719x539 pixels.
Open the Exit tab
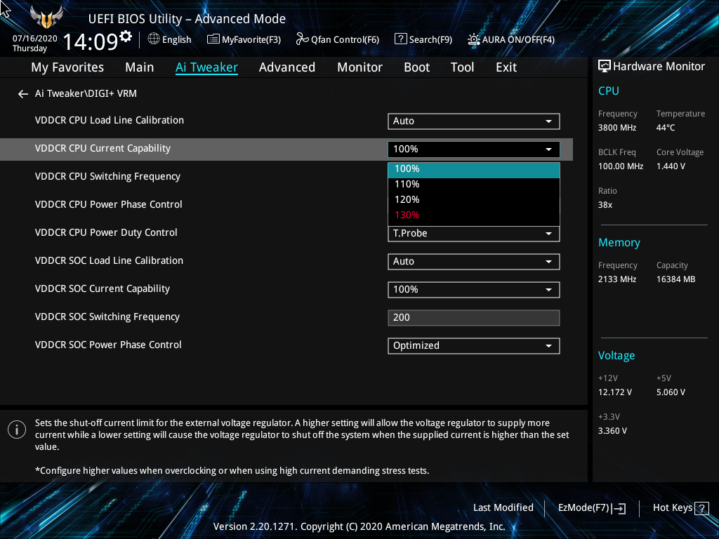tap(506, 67)
